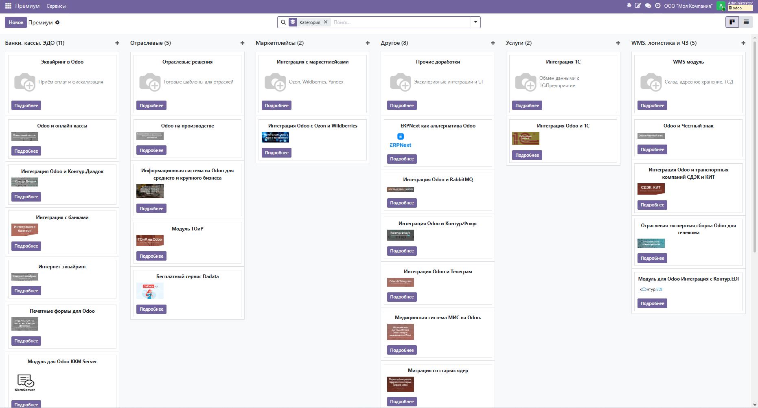Click camera placeholder on Эквайринг в Odoo card
The image size is (758, 408).
[25, 82]
